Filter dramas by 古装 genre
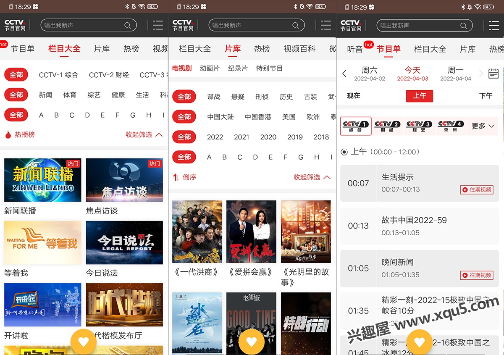The height and width of the screenshot is (355, 504). point(310,97)
